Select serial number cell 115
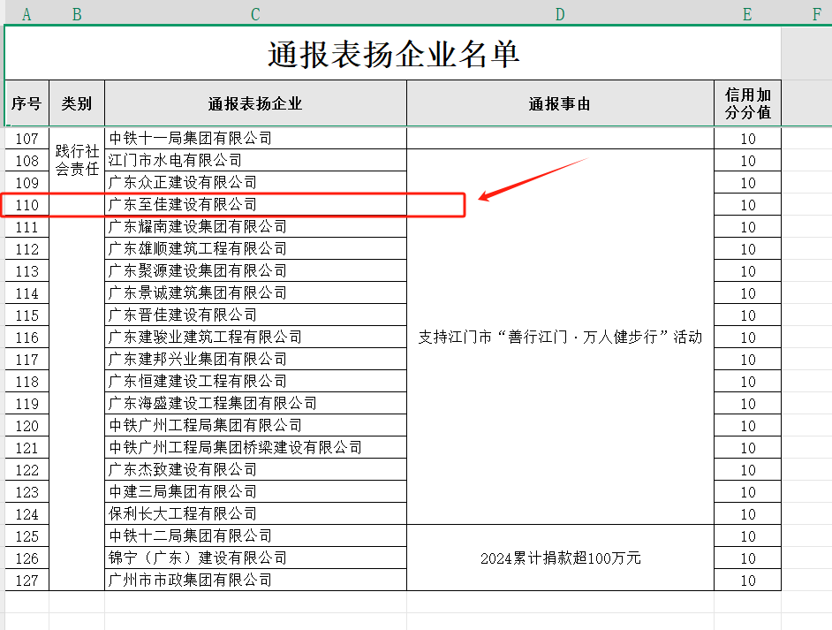This screenshot has width=832, height=630. click(x=26, y=315)
